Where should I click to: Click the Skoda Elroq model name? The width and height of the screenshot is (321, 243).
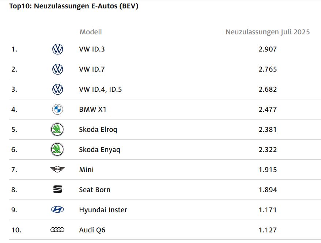(x=98, y=130)
